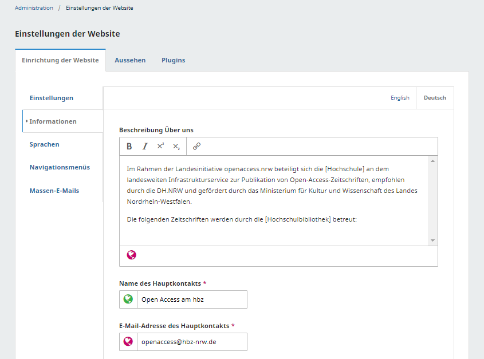484x359 pixels.
Task: Open the Einstellungen side menu item
Action: click(x=52, y=98)
